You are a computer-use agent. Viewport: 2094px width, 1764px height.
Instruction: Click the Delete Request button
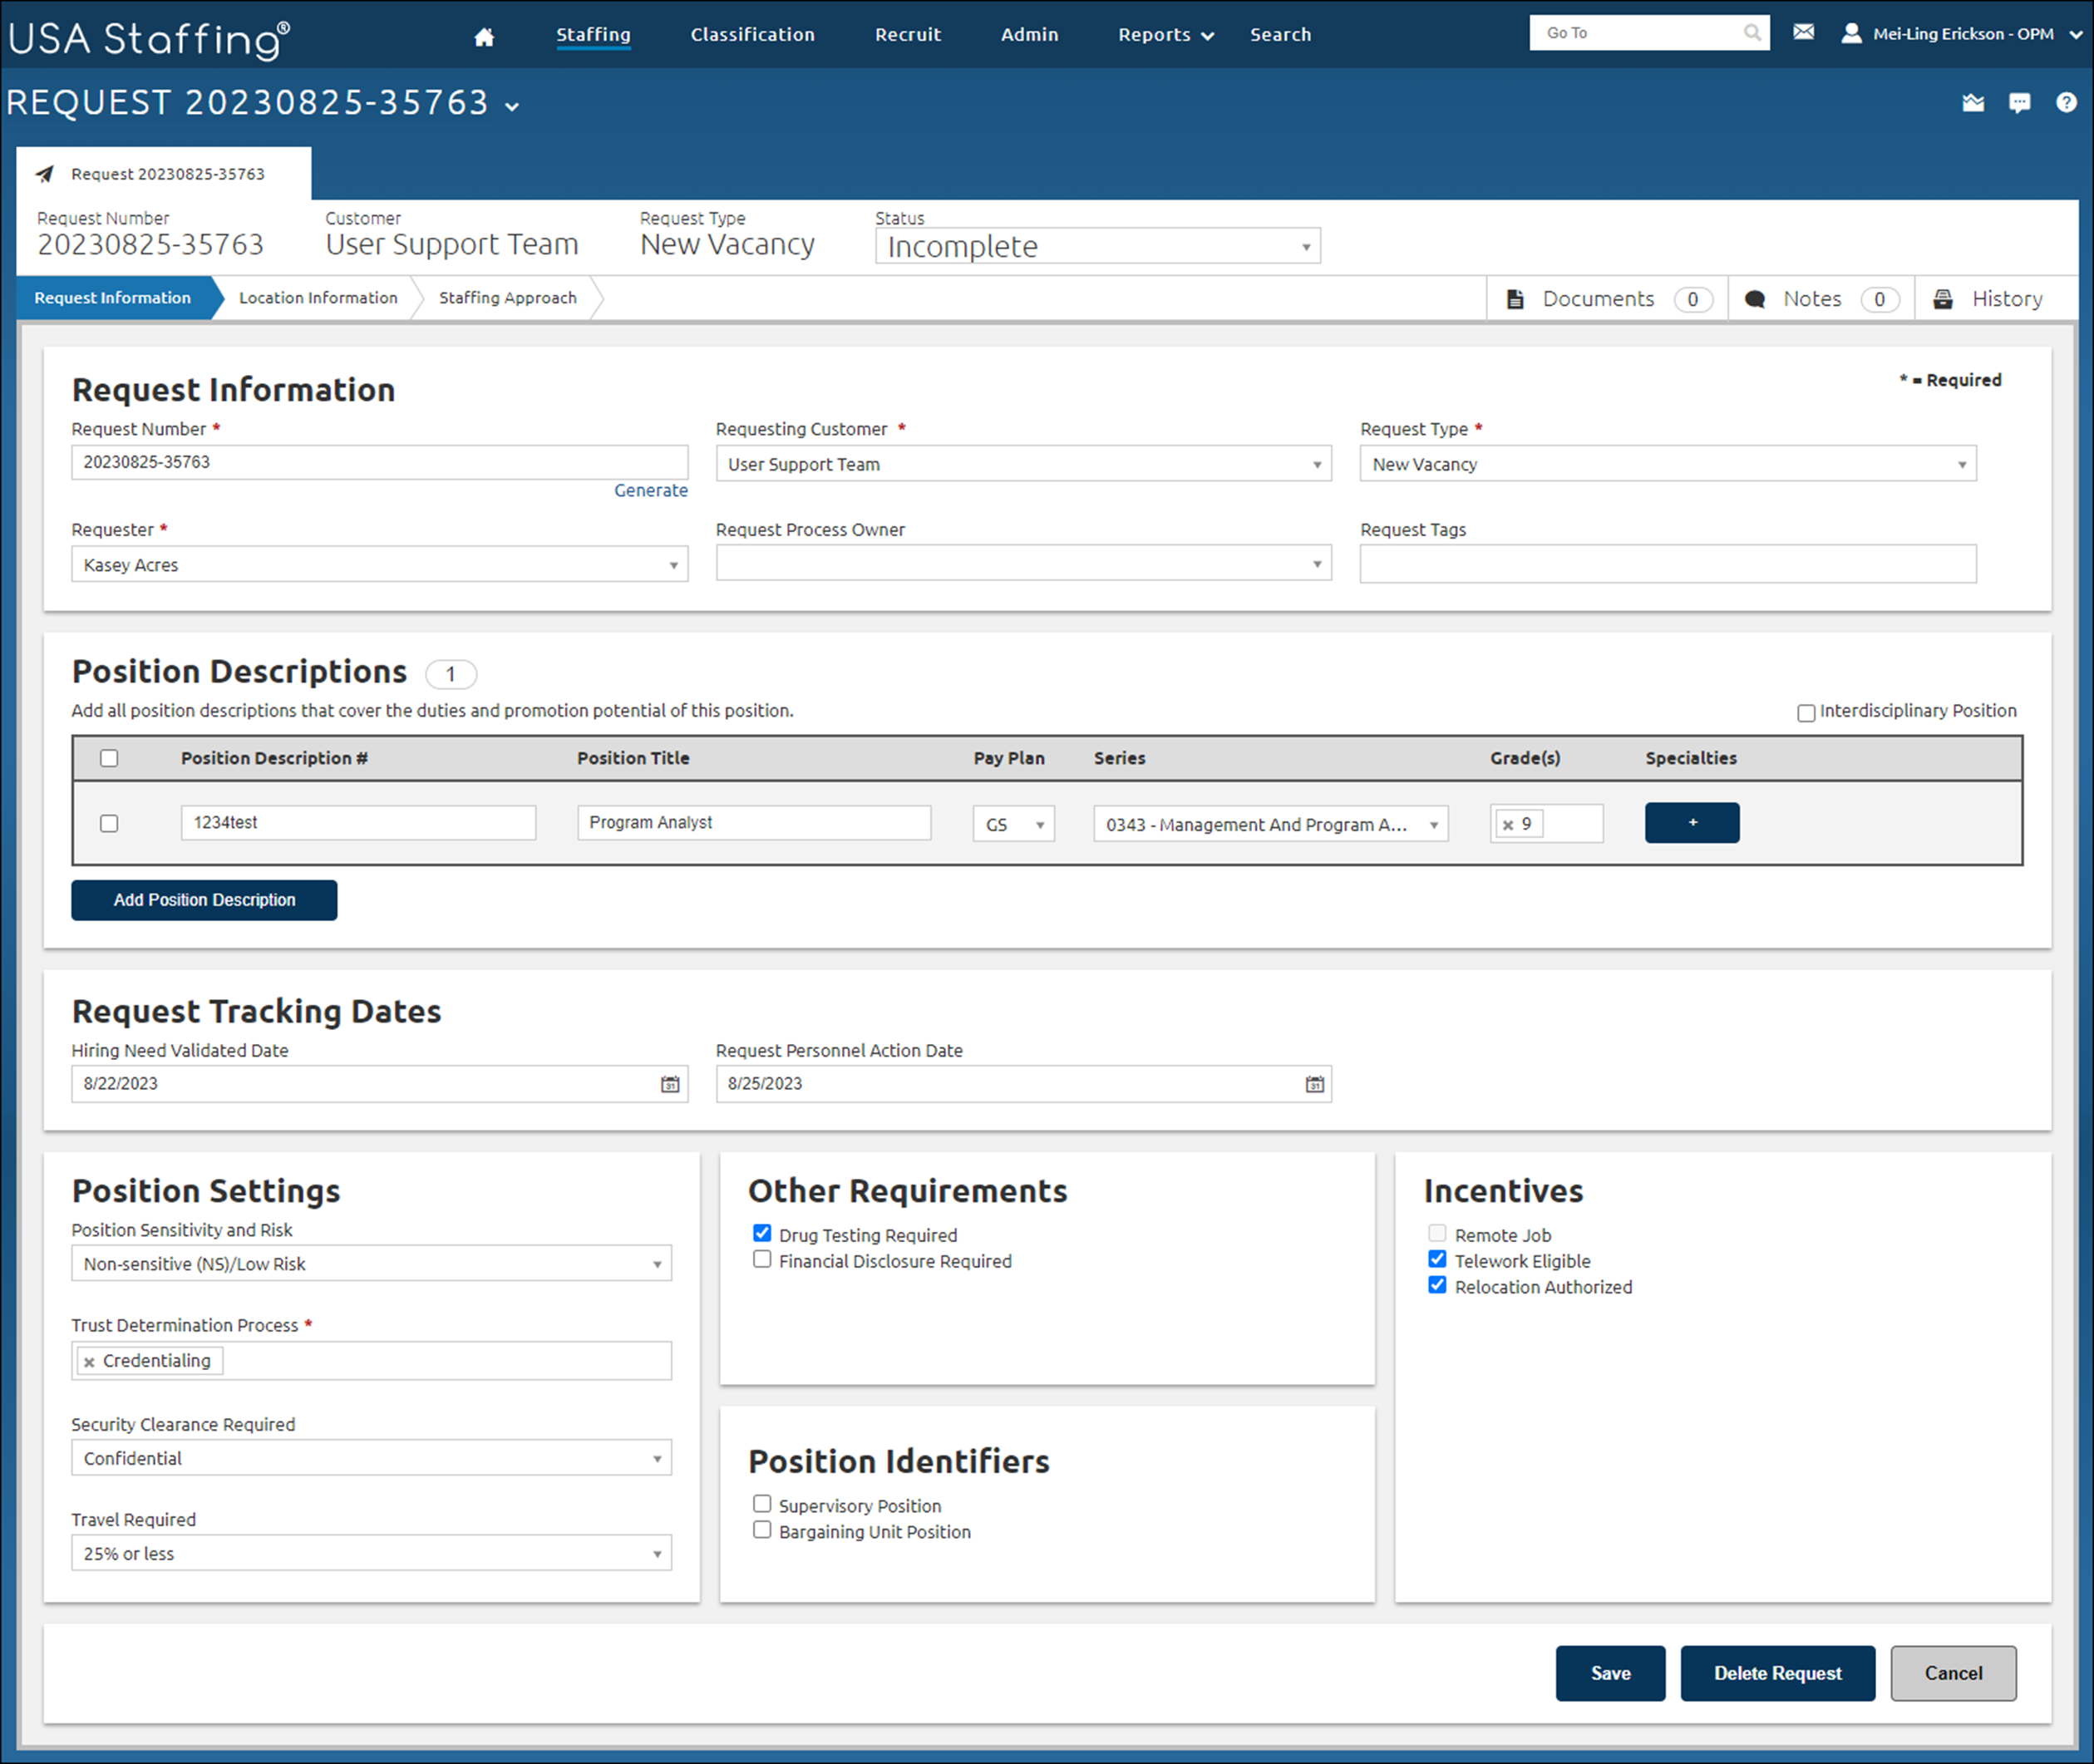pos(1777,1674)
